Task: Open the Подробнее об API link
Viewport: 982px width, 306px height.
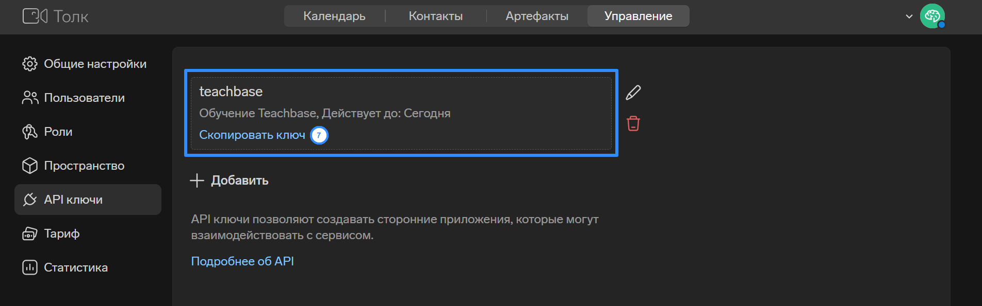Action: [242, 261]
